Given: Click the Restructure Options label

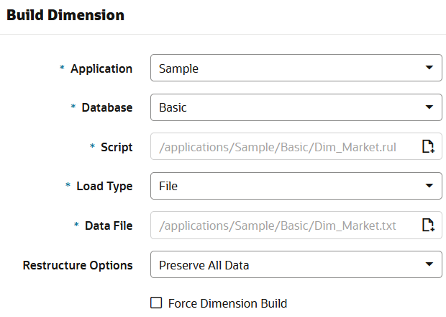Looking at the screenshot, I should pyautogui.click(x=78, y=264).
